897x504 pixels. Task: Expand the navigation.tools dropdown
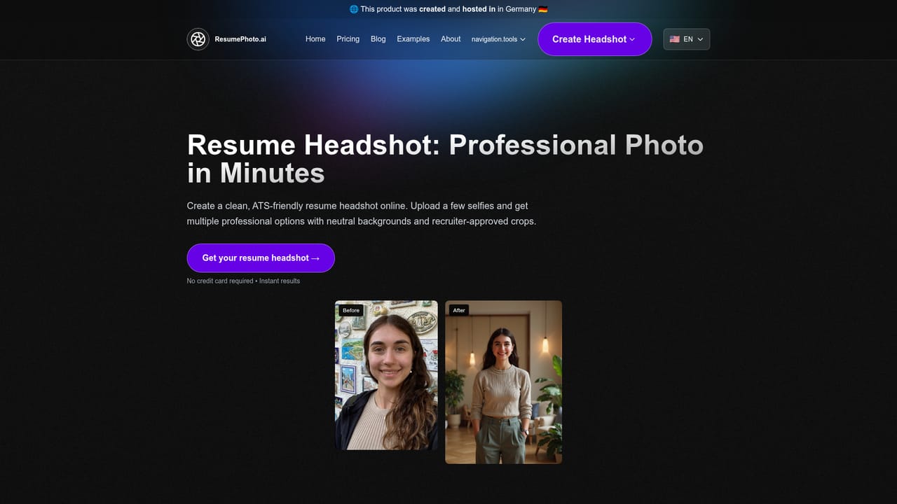click(498, 39)
